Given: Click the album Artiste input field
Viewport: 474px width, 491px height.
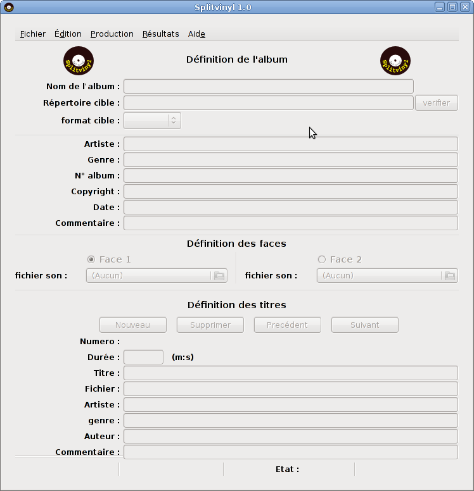Looking at the screenshot, I should click(x=291, y=144).
